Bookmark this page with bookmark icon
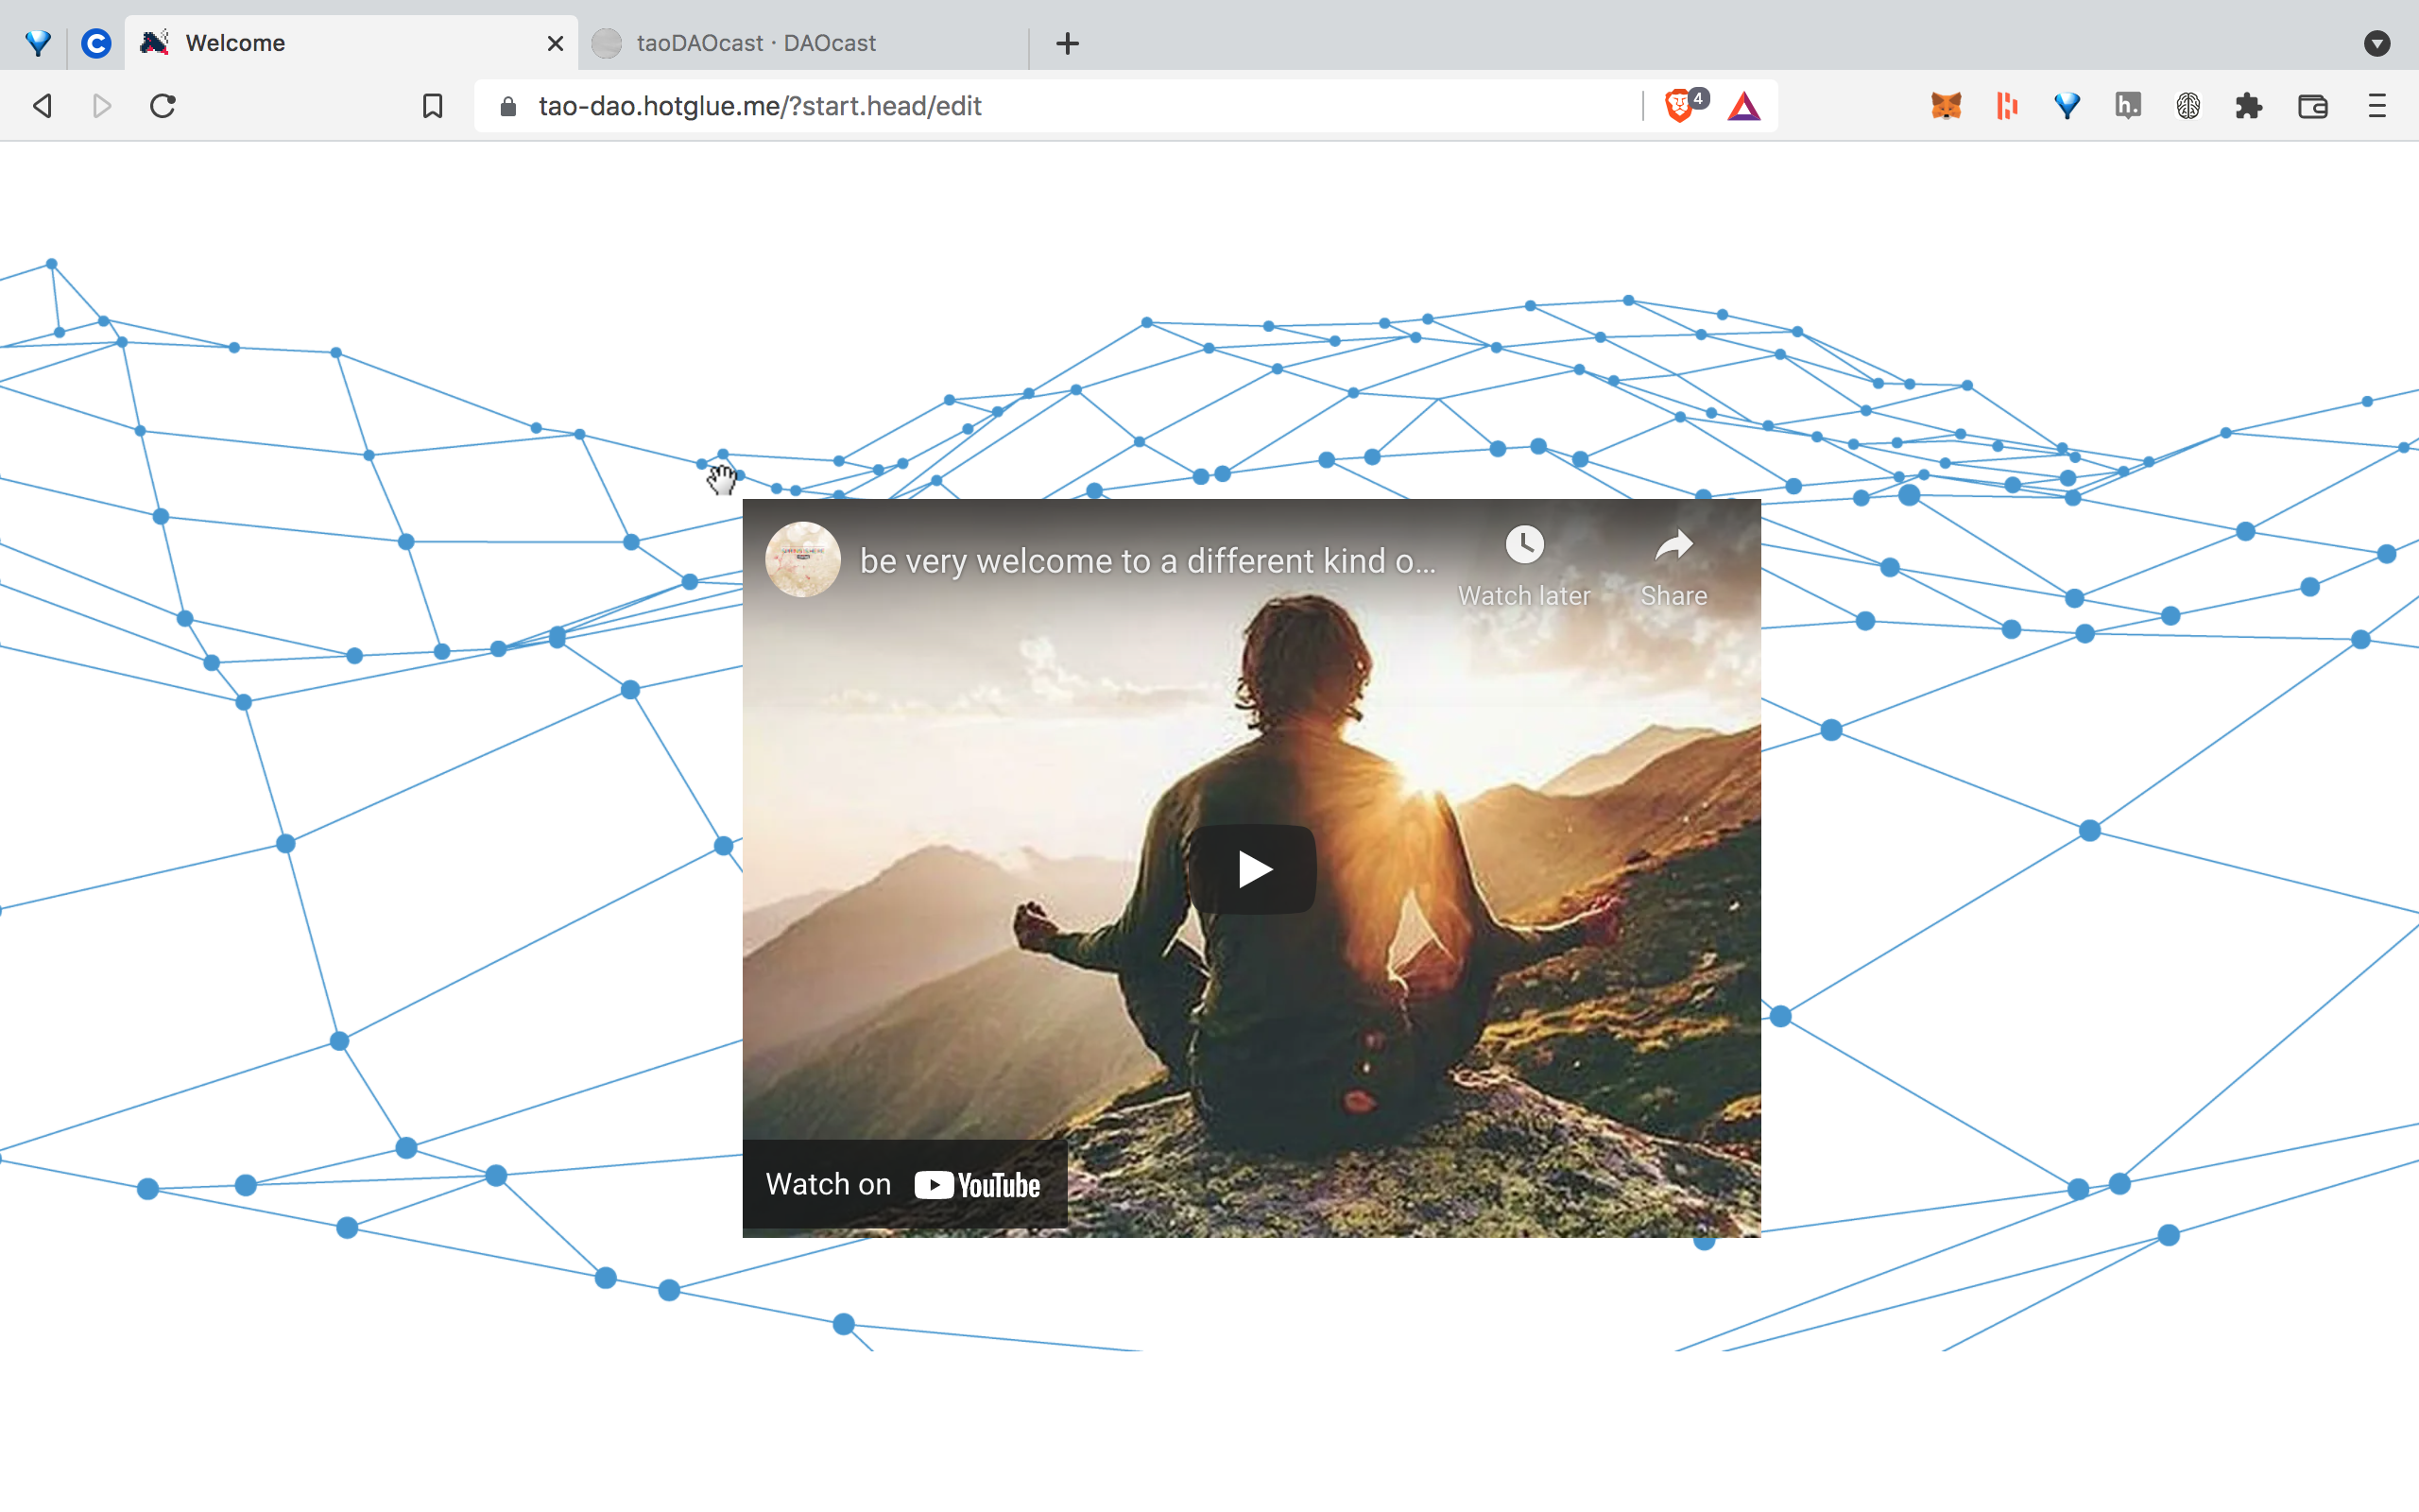Image resolution: width=2419 pixels, height=1512 pixels. coord(432,106)
